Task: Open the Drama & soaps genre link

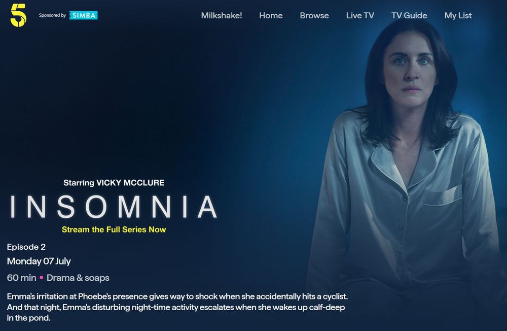Action: 78,278
